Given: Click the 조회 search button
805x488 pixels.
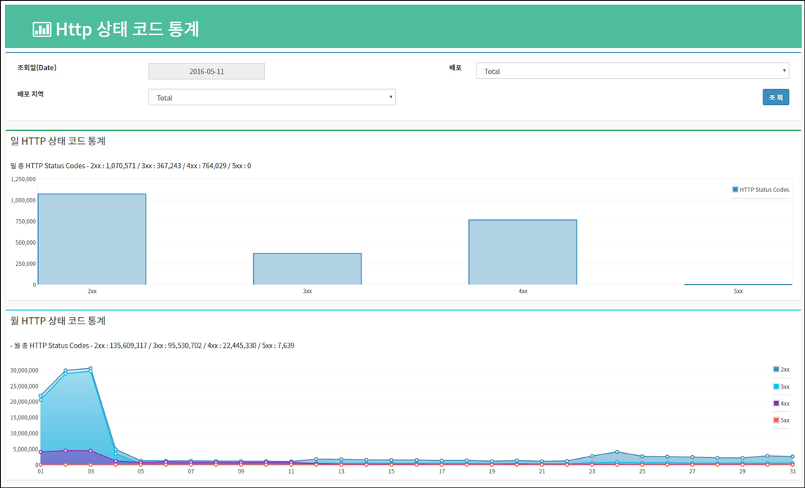Looking at the screenshot, I should 776,97.
